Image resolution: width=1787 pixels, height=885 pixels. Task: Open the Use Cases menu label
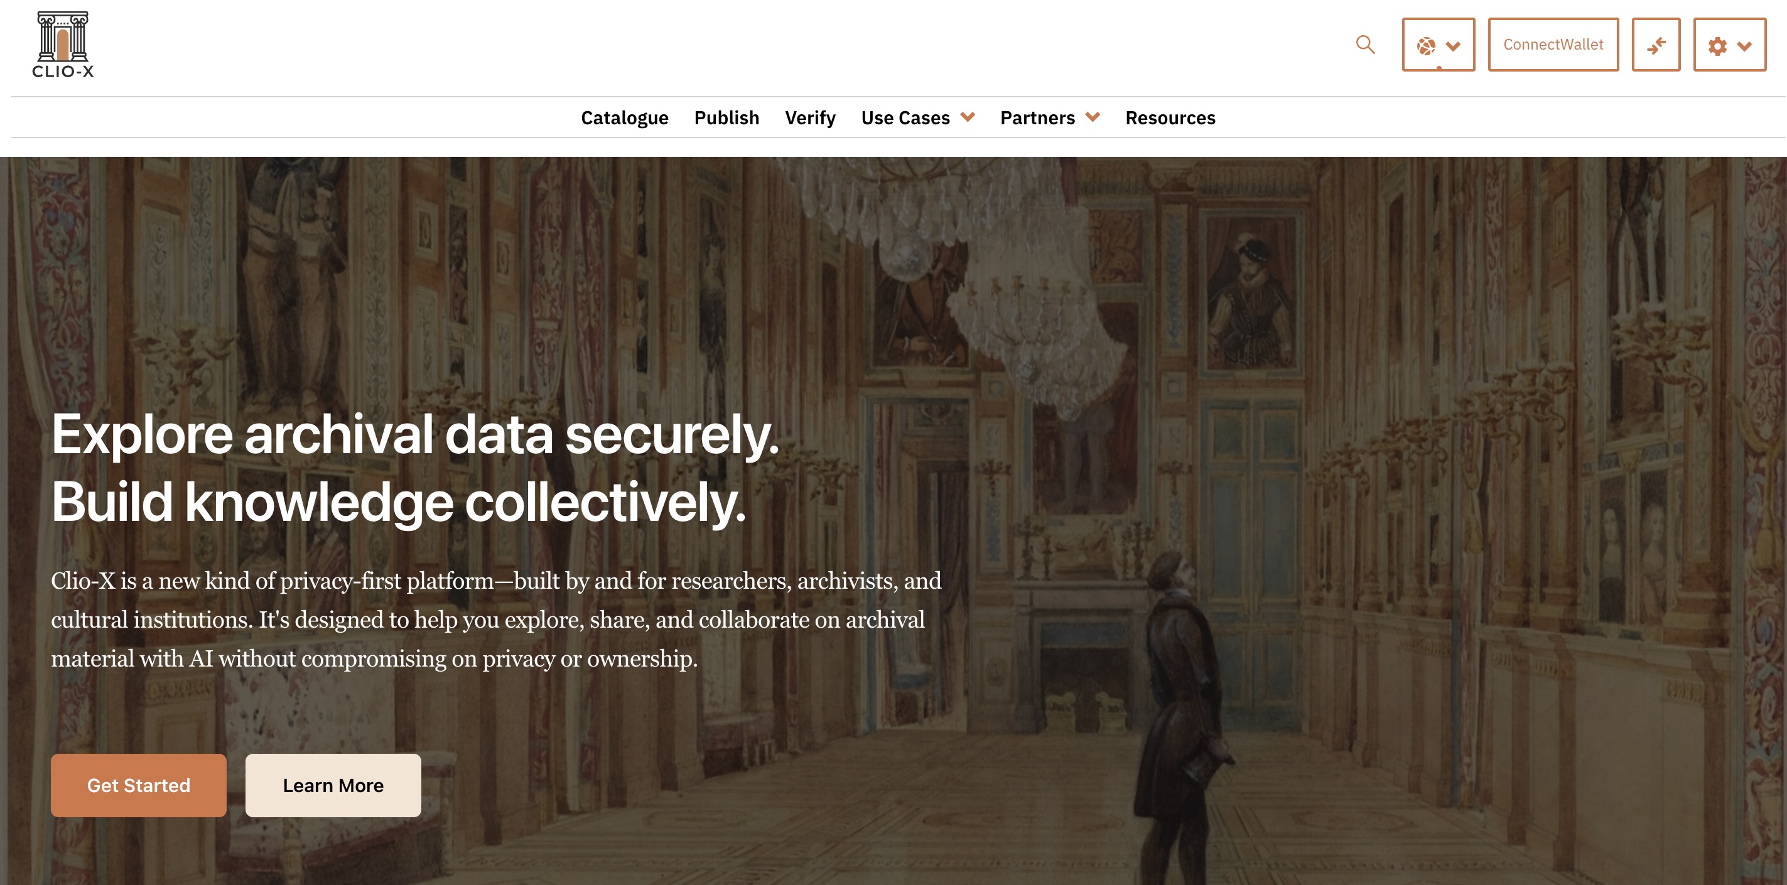(905, 118)
